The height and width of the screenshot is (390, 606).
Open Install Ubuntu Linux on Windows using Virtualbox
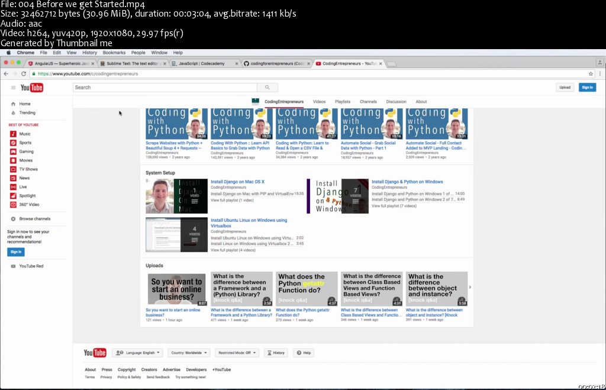249,223
